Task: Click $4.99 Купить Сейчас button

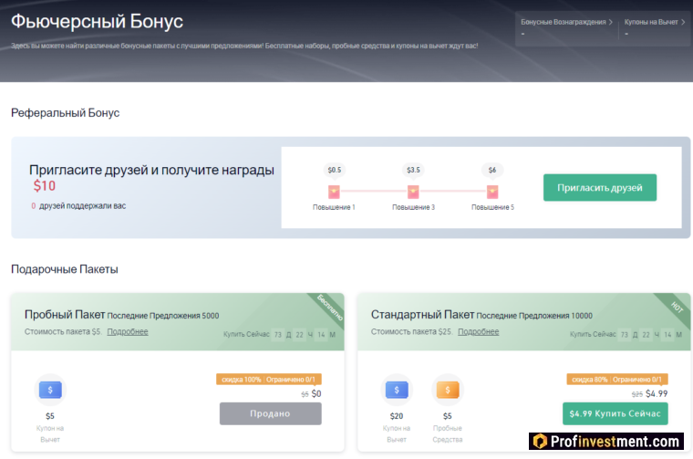Action: pos(615,413)
